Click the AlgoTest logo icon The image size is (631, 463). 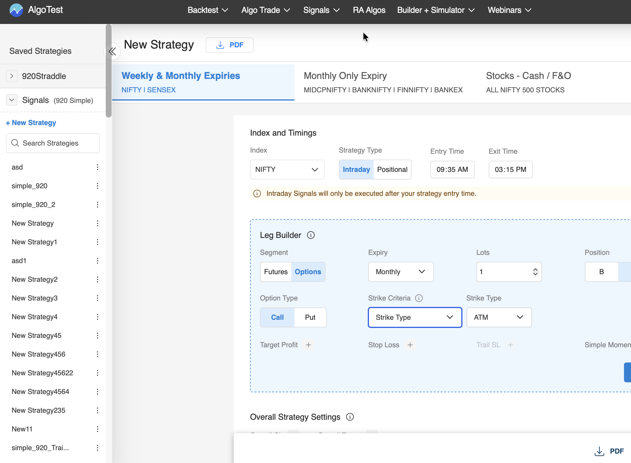point(16,10)
